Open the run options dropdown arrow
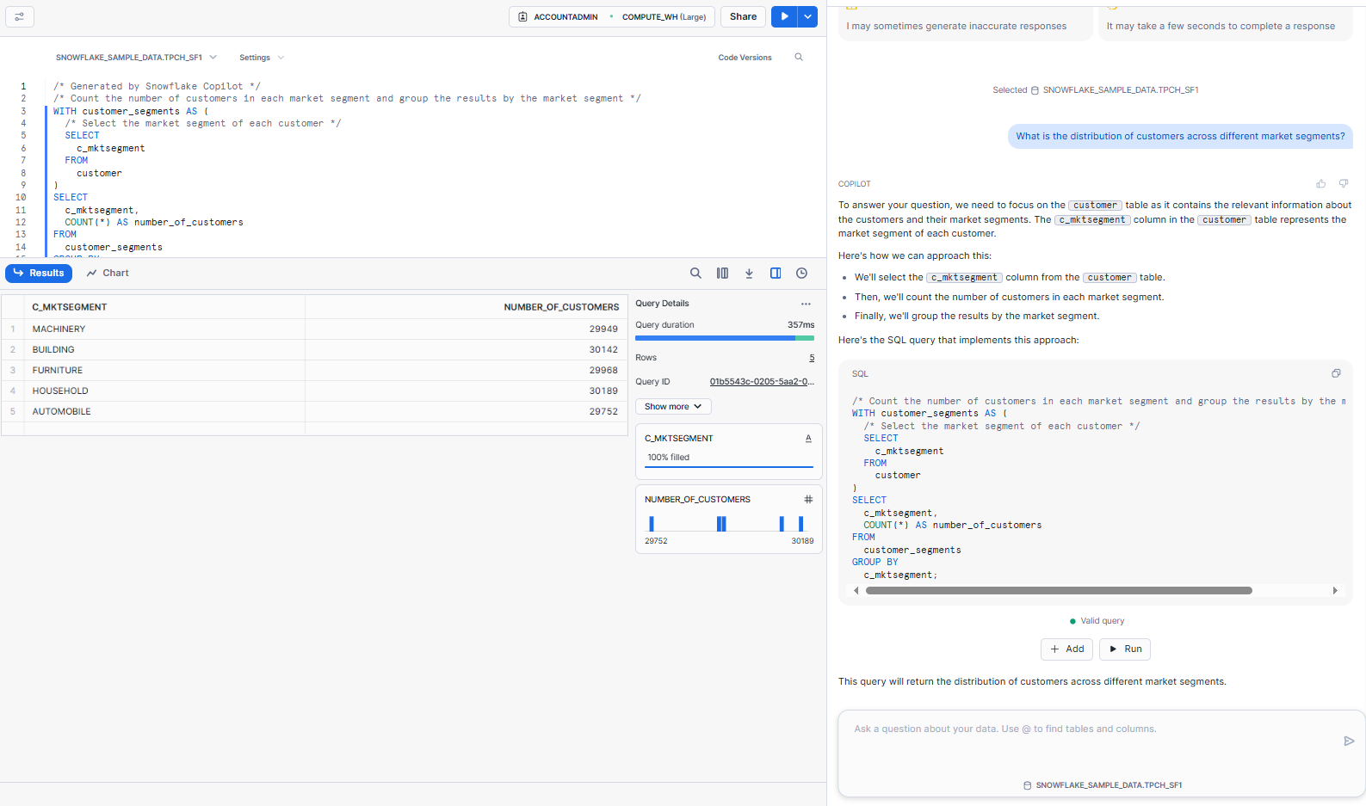This screenshot has width=1366, height=806. (807, 16)
